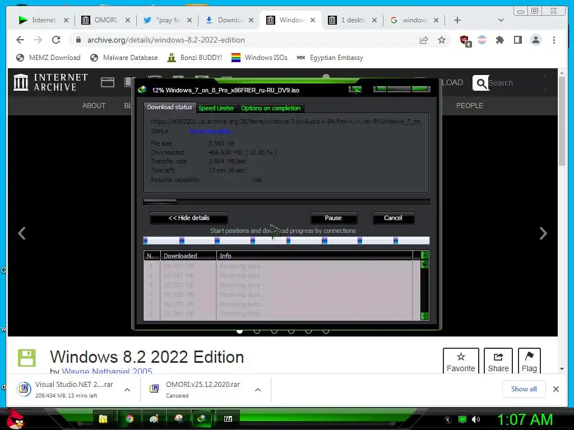Open the uBlock Origin extension icon
Screen dimensions: 574x430
[465, 40]
